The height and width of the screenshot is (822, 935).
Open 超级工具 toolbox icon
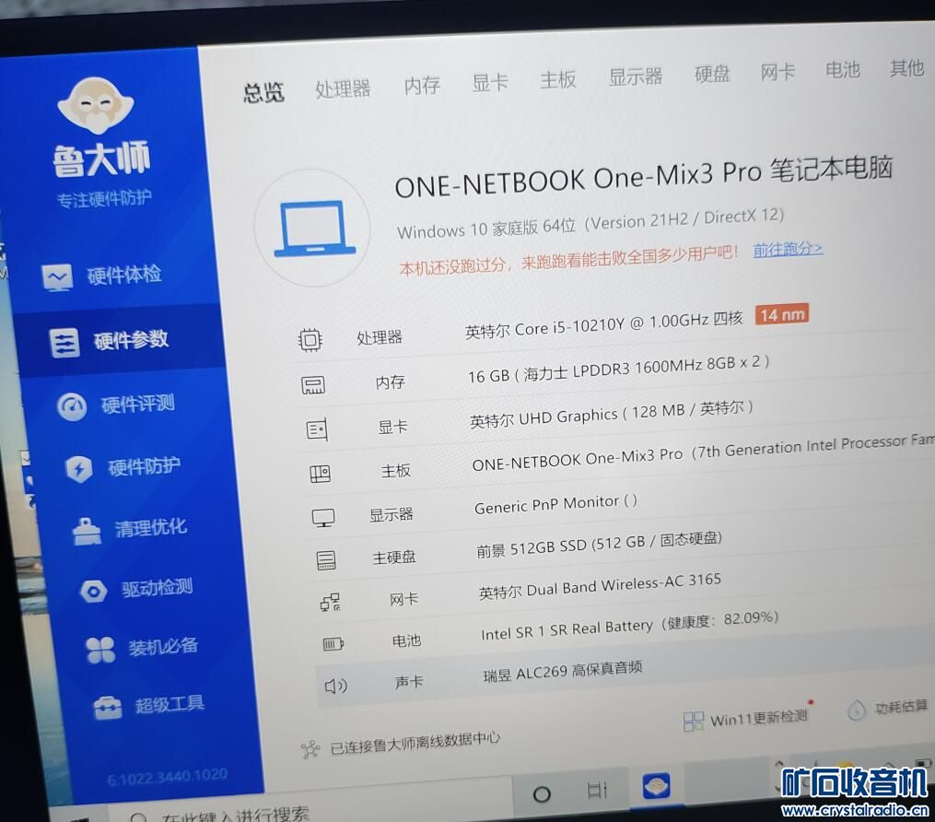pos(108,708)
